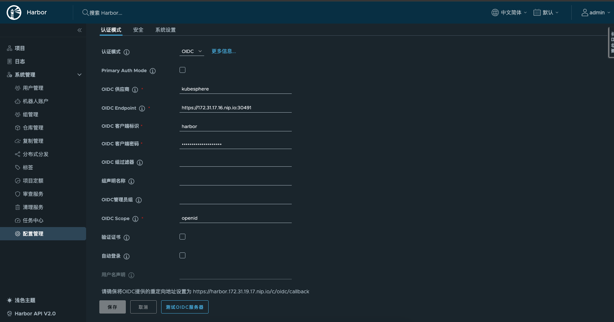Click the OIDC管理员组 input field
614x322 pixels.
(x=235, y=199)
